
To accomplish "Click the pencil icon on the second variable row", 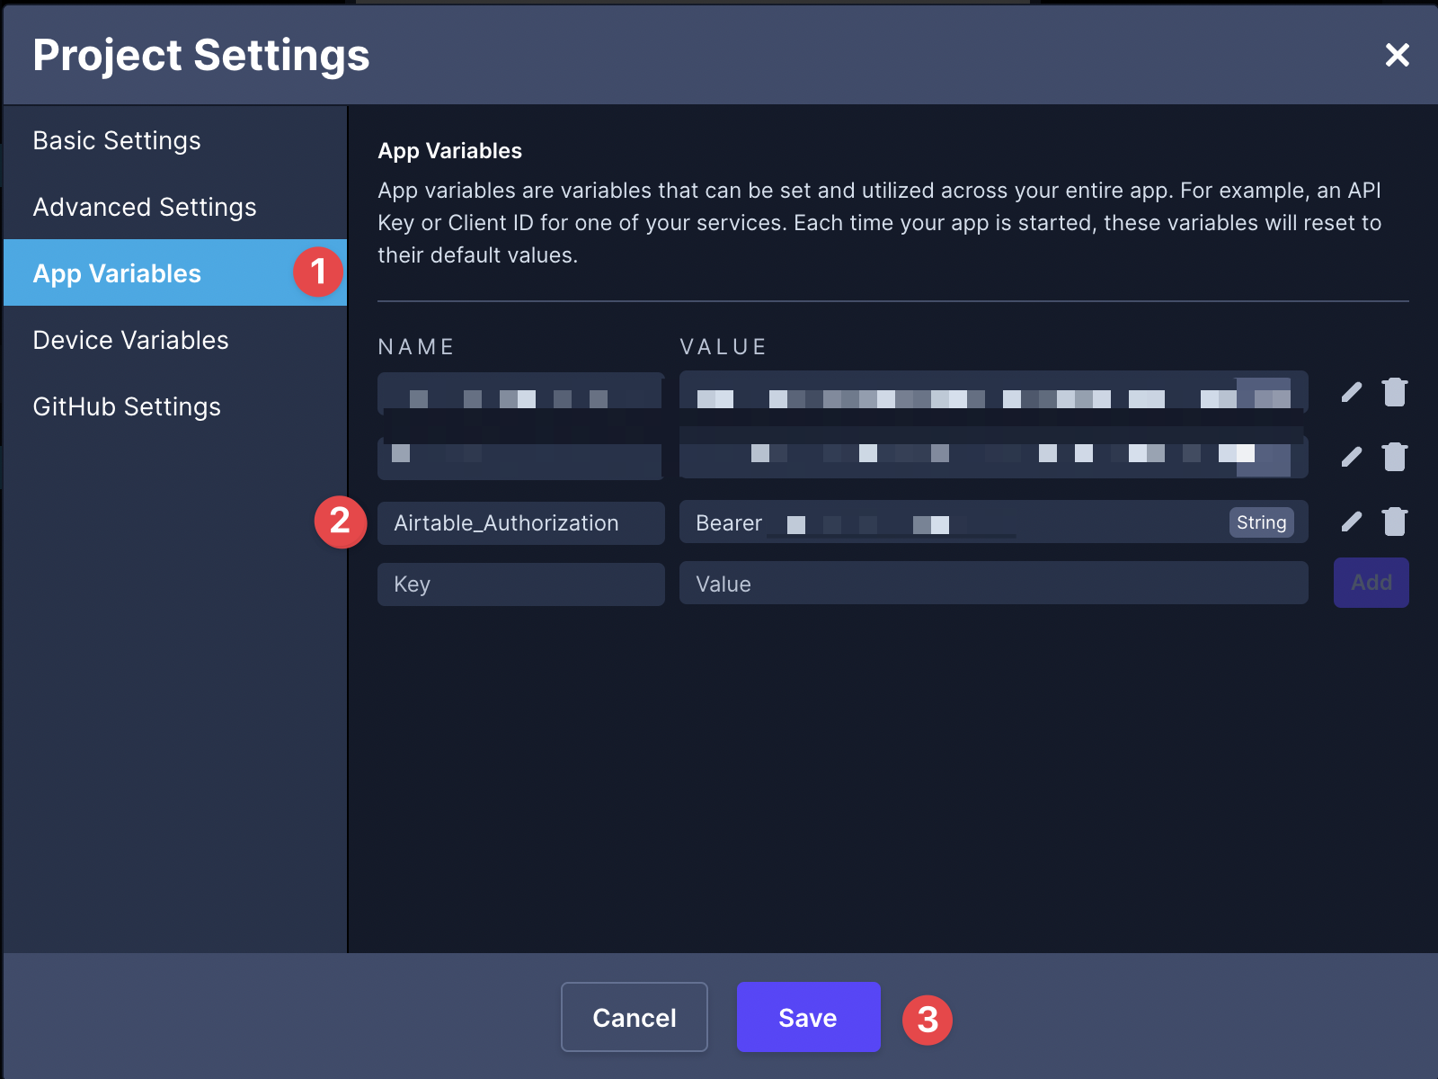I will 1352,458.
